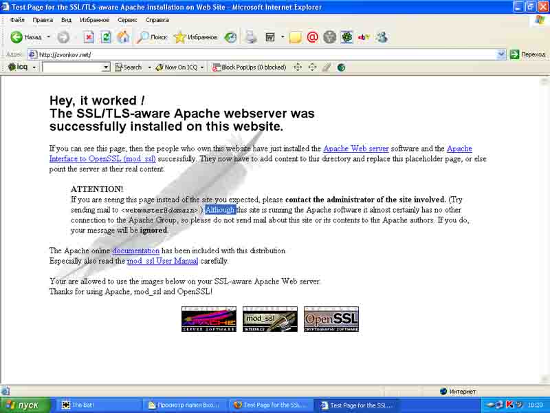This screenshot has height=413, width=550.
Task: Click the Интернет security zone in status bar
Action: pyautogui.click(x=459, y=392)
